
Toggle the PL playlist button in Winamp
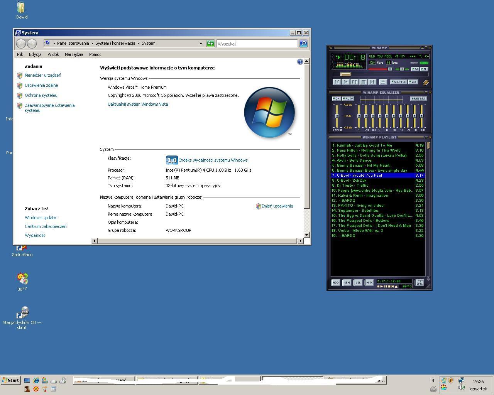424,69
